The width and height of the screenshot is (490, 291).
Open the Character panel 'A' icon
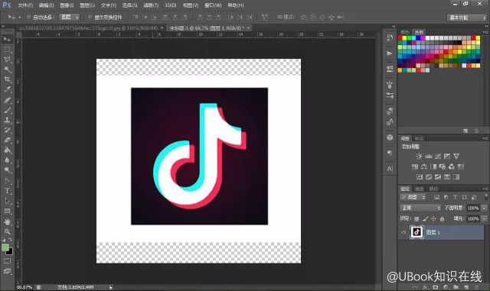pyautogui.click(x=390, y=169)
